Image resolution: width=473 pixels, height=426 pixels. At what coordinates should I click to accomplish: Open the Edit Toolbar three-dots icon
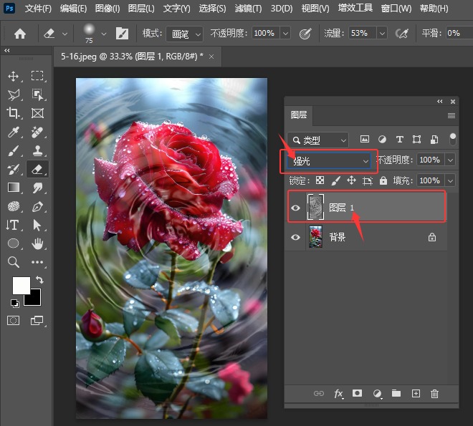click(x=37, y=262)
